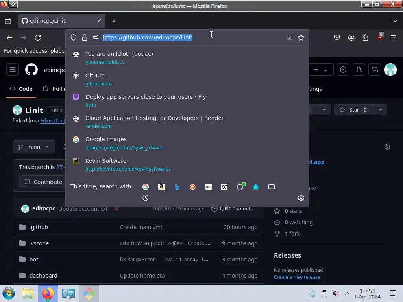Open the bot folder
Screen dimensions: 403x302
pyautogui.click(x=34, y=260)
